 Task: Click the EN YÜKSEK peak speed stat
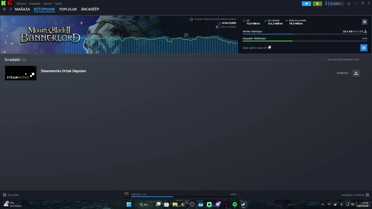click(273, 22)
